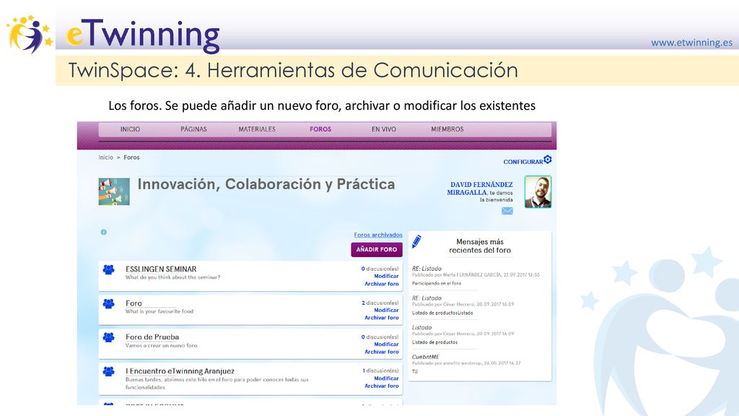Click 'Vamos a crear un nuevo foro' text
The width and height of the screenshot is (739, 416).
coord(162,346)
